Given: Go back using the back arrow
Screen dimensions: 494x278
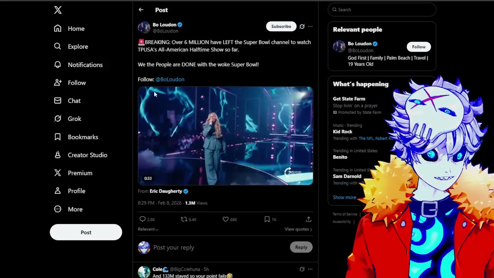Looking at the screenshot, I should [141, 10].
